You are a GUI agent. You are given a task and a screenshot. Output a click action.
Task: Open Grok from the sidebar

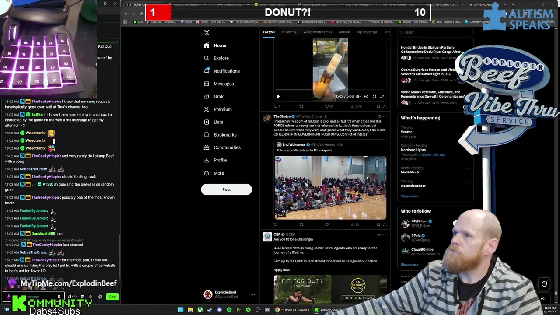tap(213, 96)
